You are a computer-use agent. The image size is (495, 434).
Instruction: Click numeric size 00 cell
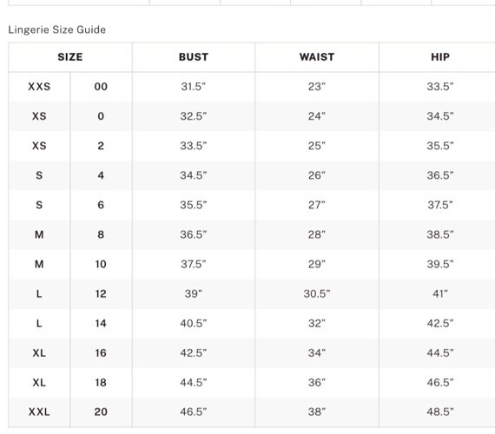point(101,87)
